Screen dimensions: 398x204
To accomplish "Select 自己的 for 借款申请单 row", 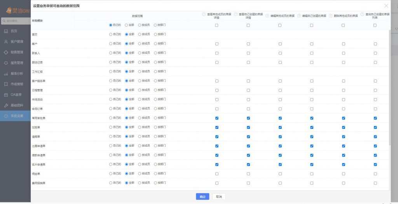I will tap(110, 155).
